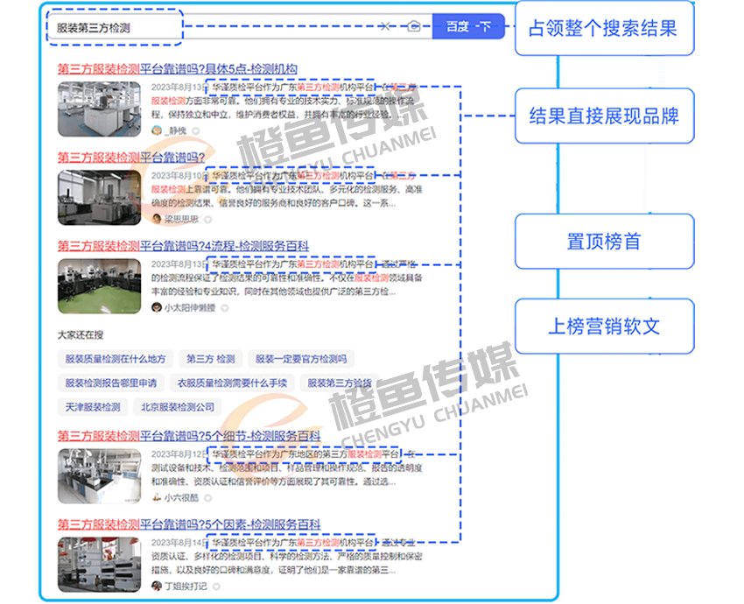Screen dimensions: 744x604
Task: Click the heart badge under the 具体5点 result
Action: (195, 131)
